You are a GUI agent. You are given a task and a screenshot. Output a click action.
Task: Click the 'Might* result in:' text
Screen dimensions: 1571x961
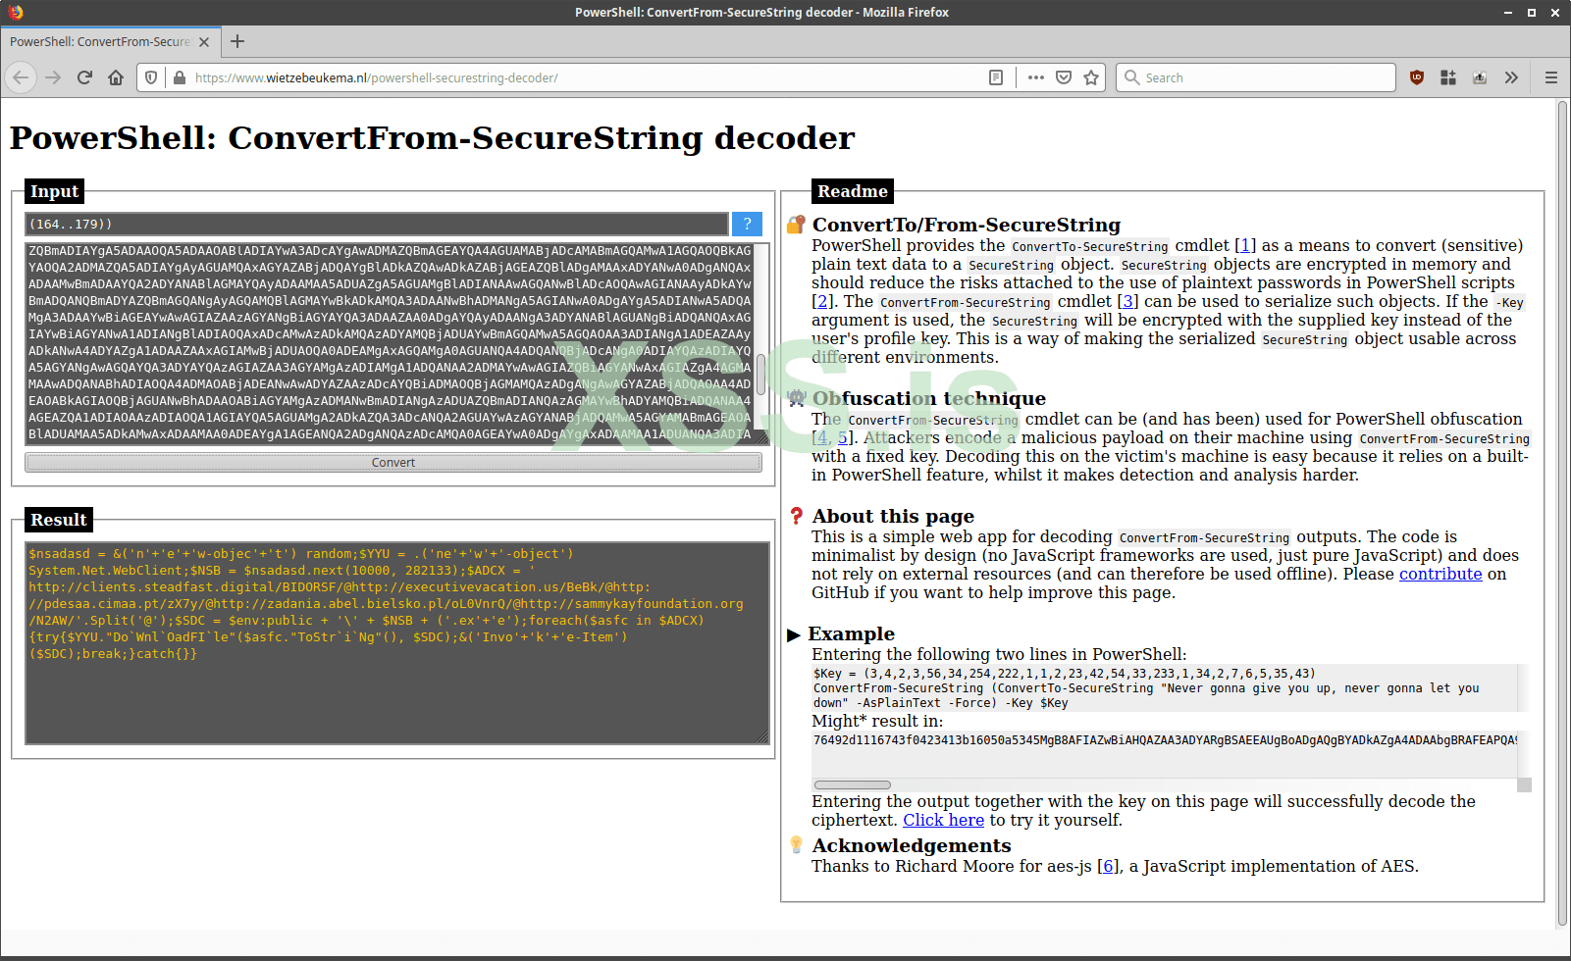877,721
